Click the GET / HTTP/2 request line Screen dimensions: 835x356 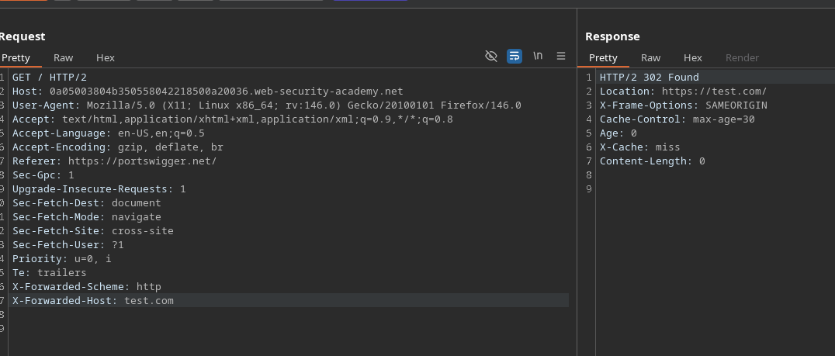coord(50,77)
